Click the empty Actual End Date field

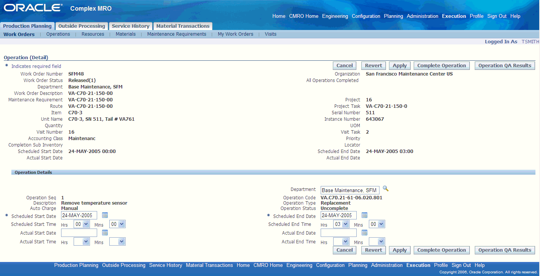coord(338,233)
